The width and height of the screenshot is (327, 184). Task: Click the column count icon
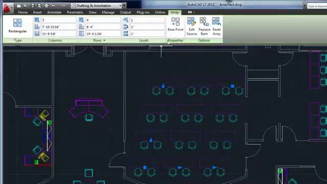click(37, 20)
